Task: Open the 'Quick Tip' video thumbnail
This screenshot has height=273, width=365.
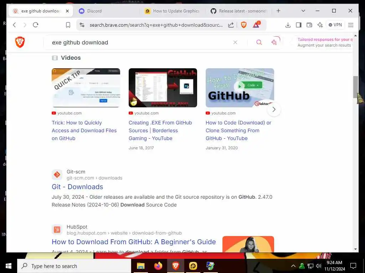Action: pyautogui.click(x=86, y=88)
